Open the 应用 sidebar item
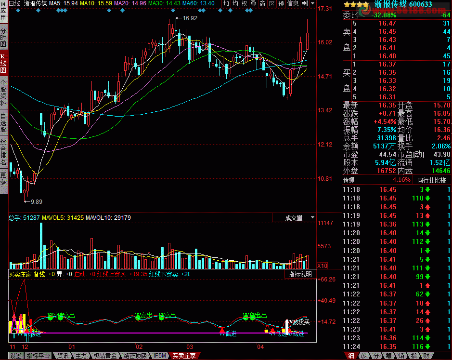 click(3, 14)
